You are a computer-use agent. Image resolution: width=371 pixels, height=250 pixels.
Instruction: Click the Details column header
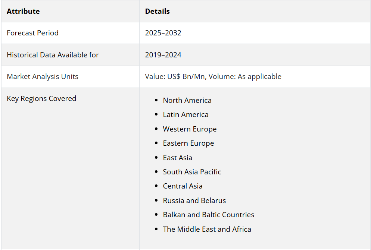click(158, 11)
